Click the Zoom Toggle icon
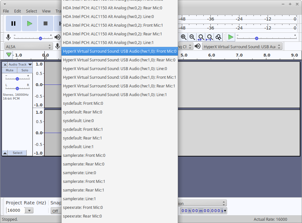The image size is (302, 223). click(218, 37)
